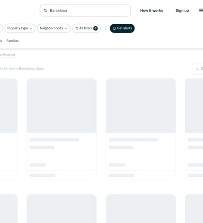Click the Get alerts button
The width and height of the screenshot is (203, 223).
122,28
